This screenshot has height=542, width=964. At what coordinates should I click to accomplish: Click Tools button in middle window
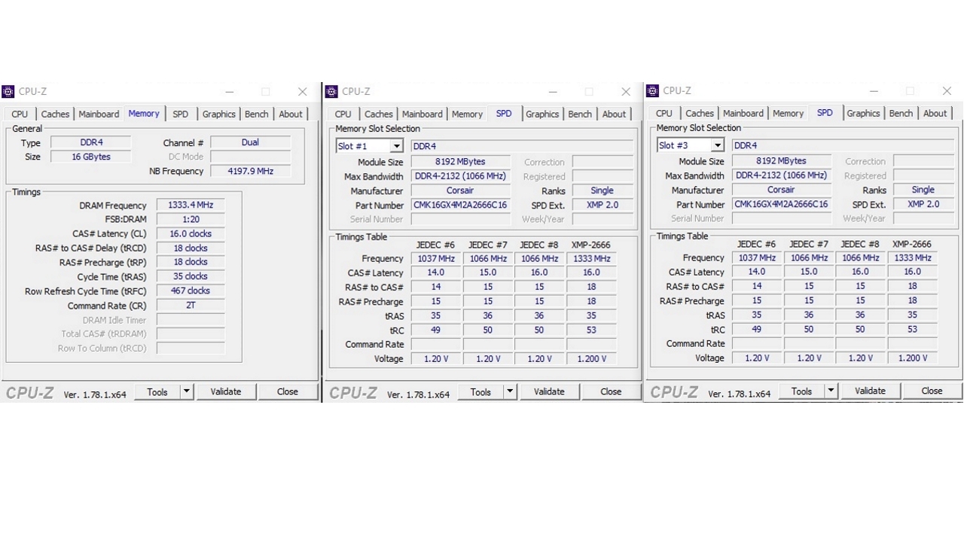coord(480,391)
